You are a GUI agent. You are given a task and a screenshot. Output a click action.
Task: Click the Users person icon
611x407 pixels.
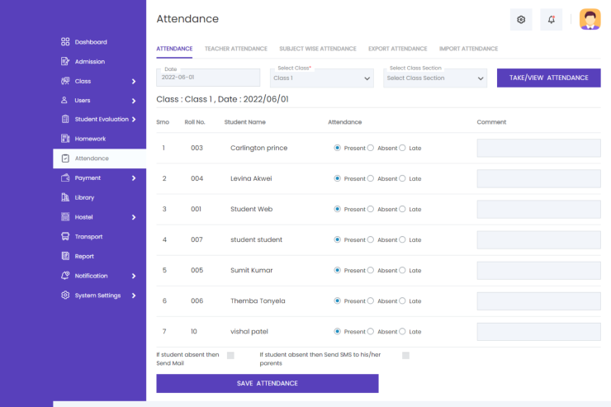[64, 100]
